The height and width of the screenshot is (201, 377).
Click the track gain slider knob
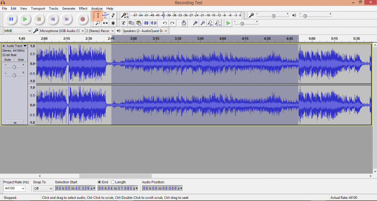point(14,67)
